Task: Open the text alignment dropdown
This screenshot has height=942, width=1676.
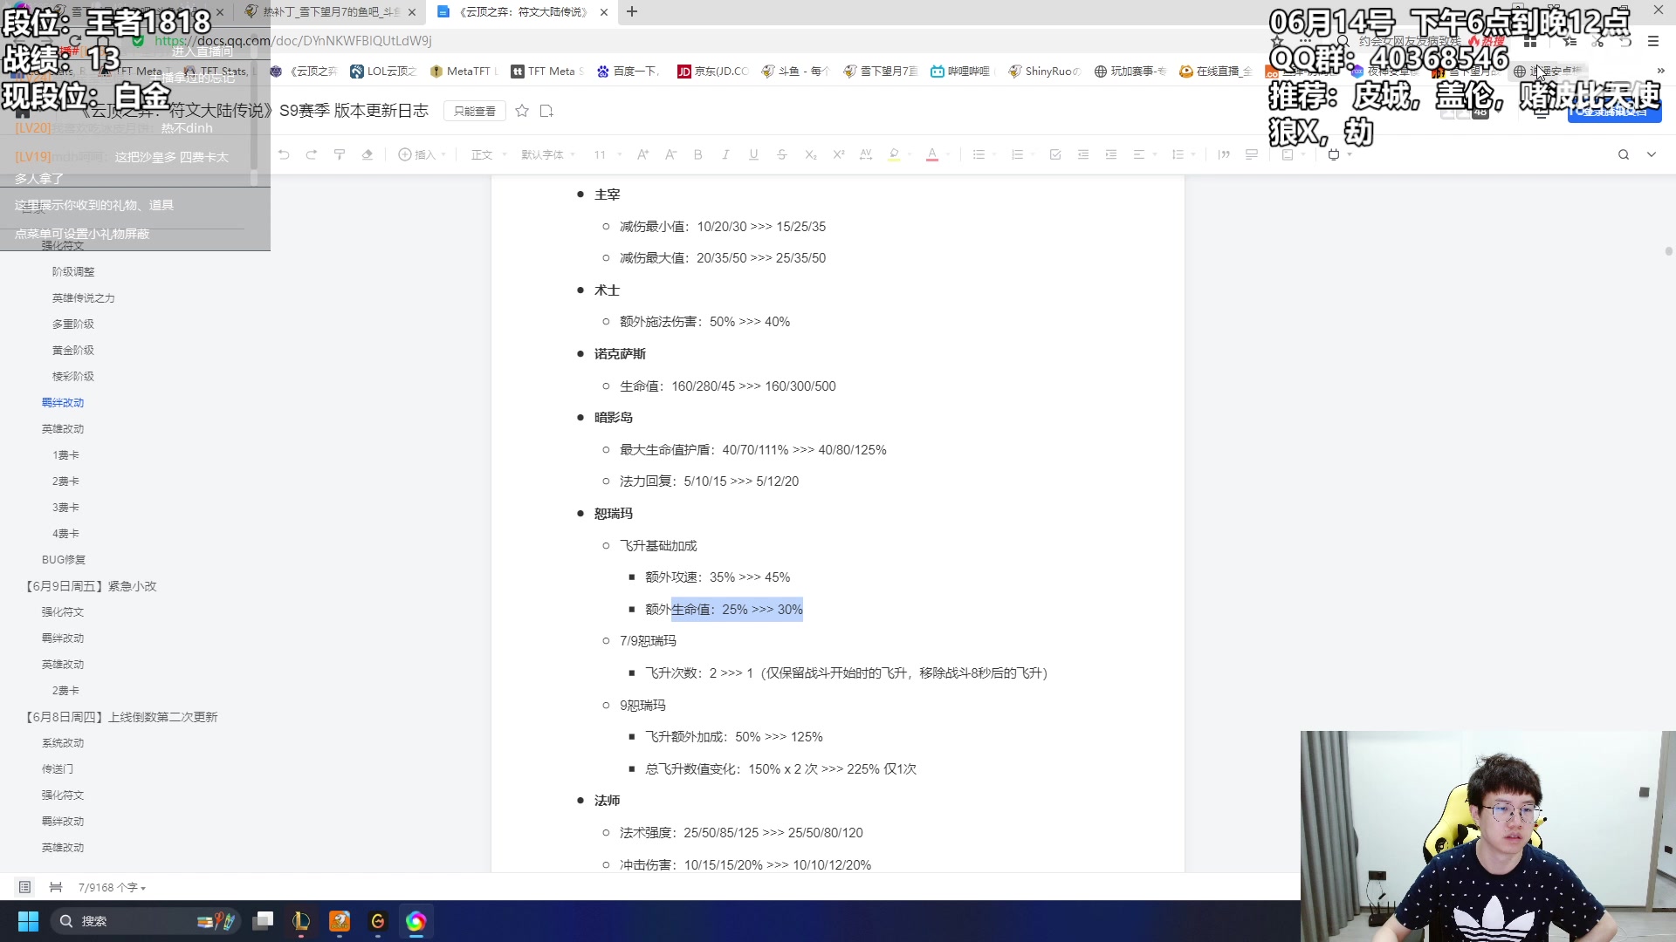Action: coord(1144,154)
